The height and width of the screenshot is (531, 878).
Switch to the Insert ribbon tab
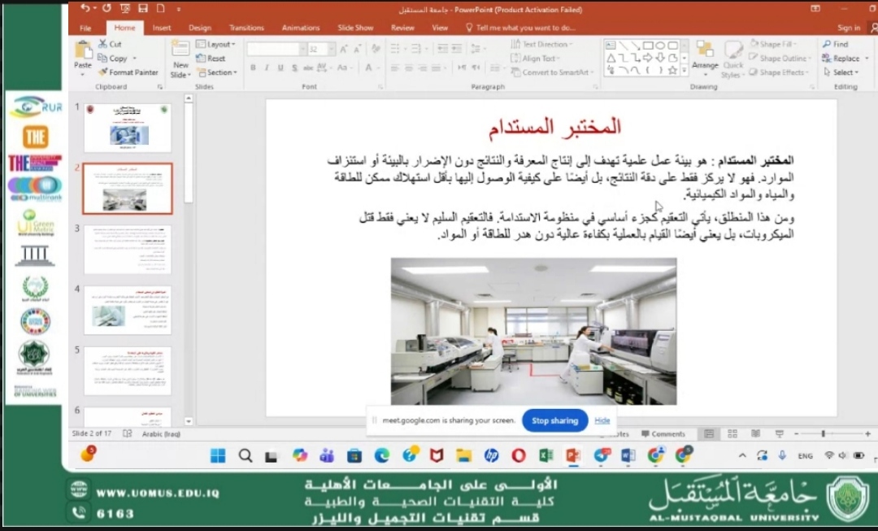tap(161, 27)
